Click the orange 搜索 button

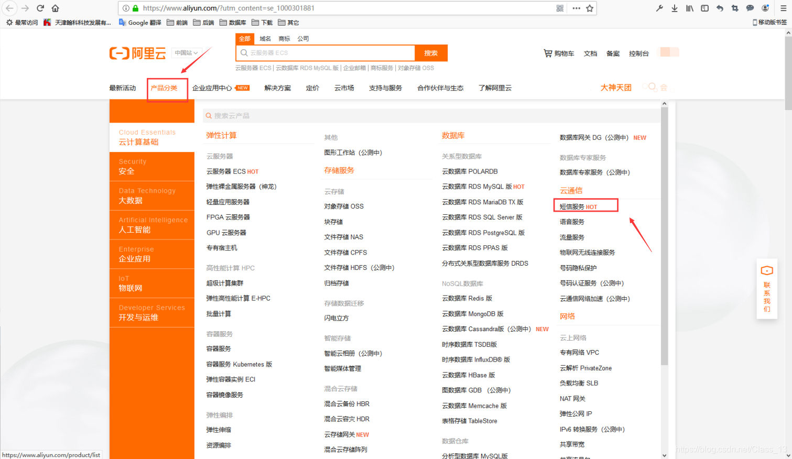[431, 53]
